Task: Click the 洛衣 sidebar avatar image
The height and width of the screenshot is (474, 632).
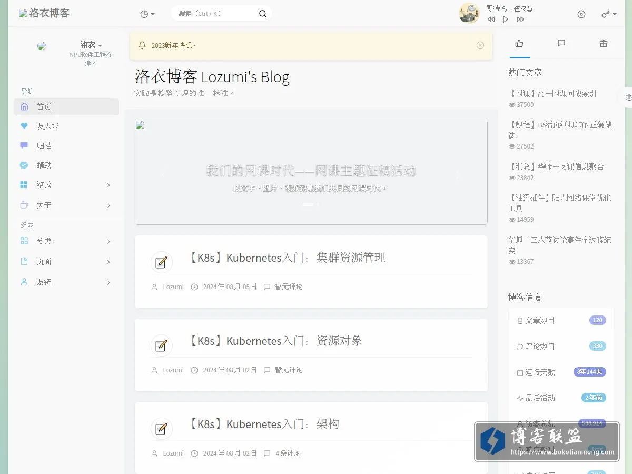Action: pyautogui.click(x=42, y=46)
